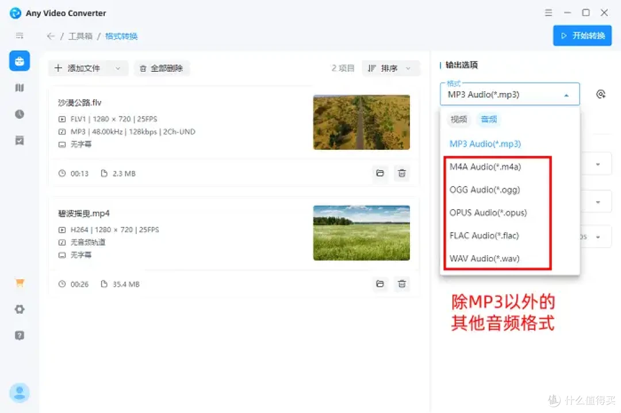Select WAV Audio(*.wav) format
621x413 pixels.
[x=484, y=258]
